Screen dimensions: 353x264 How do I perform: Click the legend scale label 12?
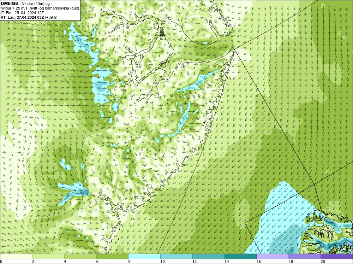[195, 262]
